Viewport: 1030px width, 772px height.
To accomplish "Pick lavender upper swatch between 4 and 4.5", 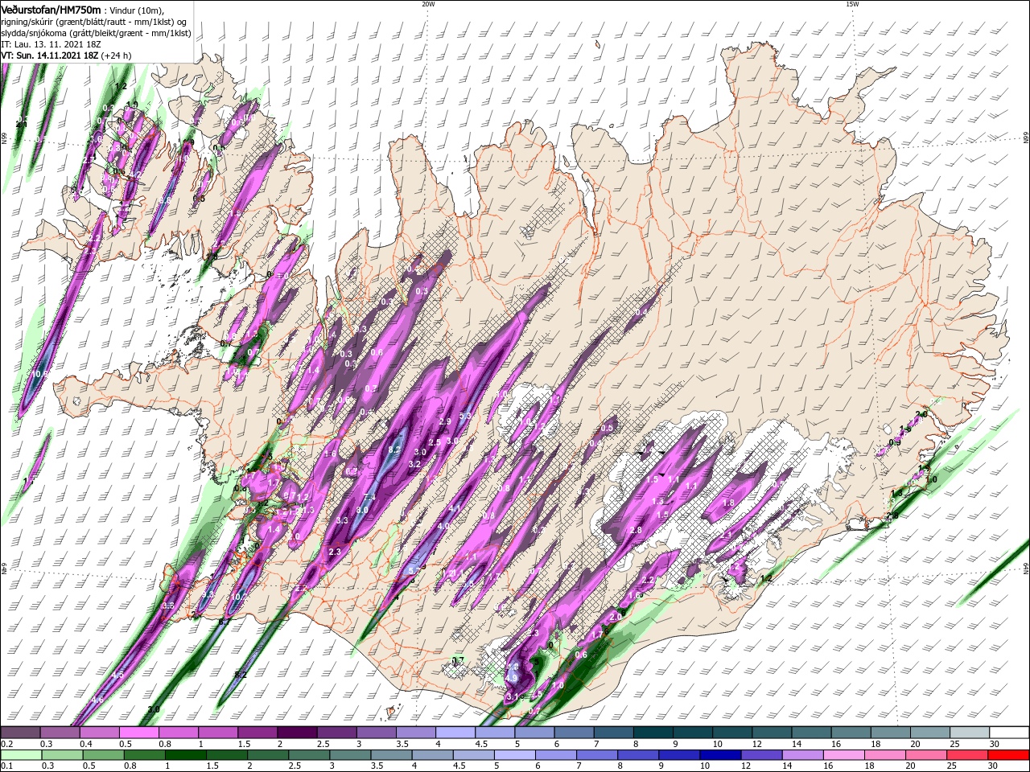I will [x=455, y=733].
